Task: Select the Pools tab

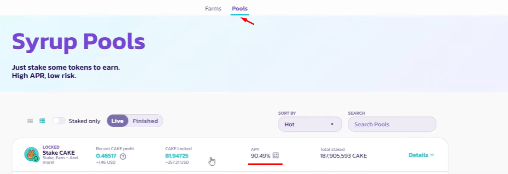Action: [240, 9]
